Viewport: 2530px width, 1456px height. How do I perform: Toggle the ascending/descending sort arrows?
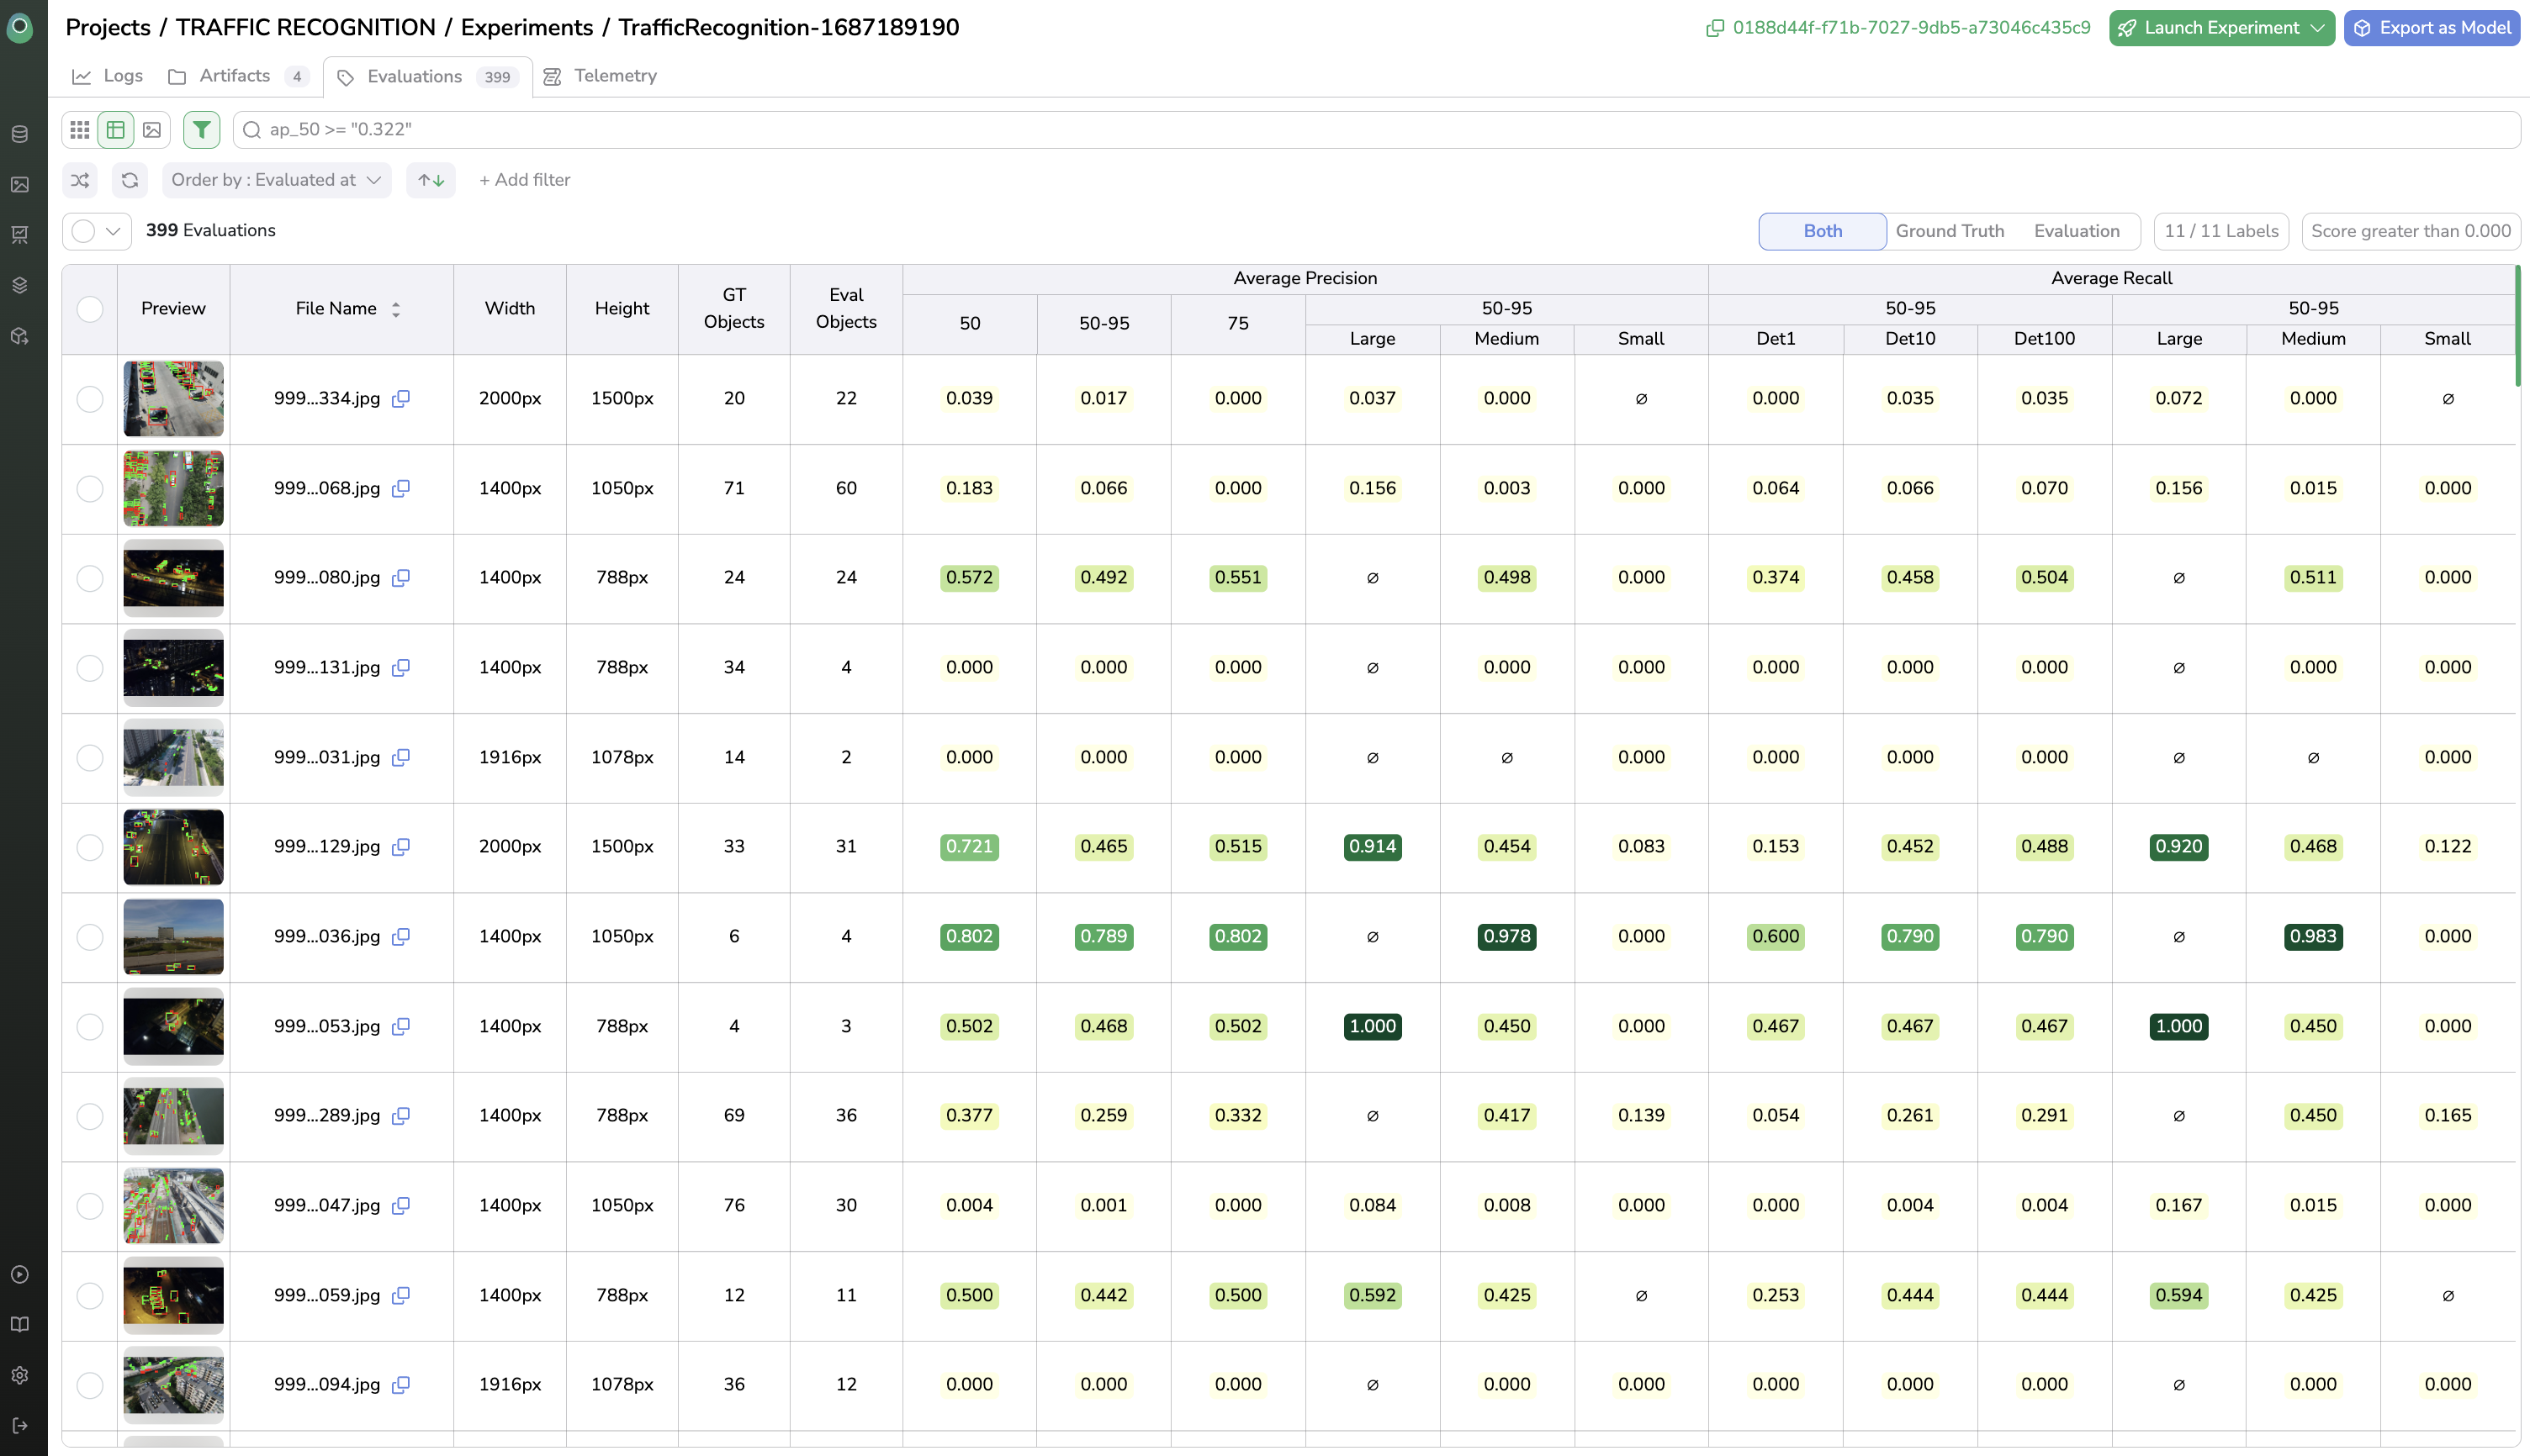pyautogui.click(x=431, y=180)
